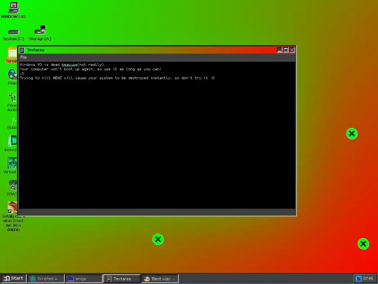The height and width of the screenshot is (284, 378).
Task: Click the RSS feed tray icon
Action: 359,279
